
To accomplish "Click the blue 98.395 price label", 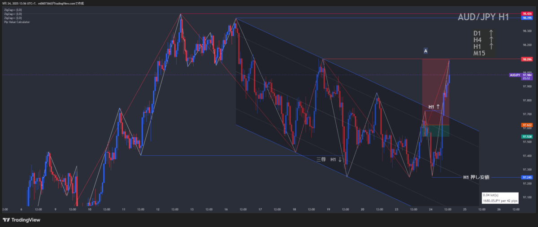I will [527, 18].
